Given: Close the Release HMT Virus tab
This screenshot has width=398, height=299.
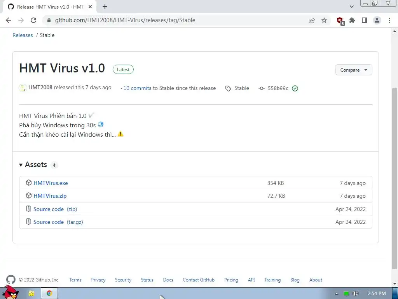Looking at the screenshot, I should (90, 7).
